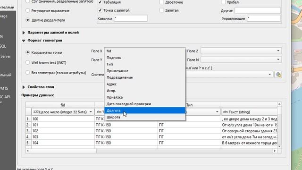Screen dimensions: 302x170
Task: Open the Поле M dropdown
Action: (x=241, y=59)
